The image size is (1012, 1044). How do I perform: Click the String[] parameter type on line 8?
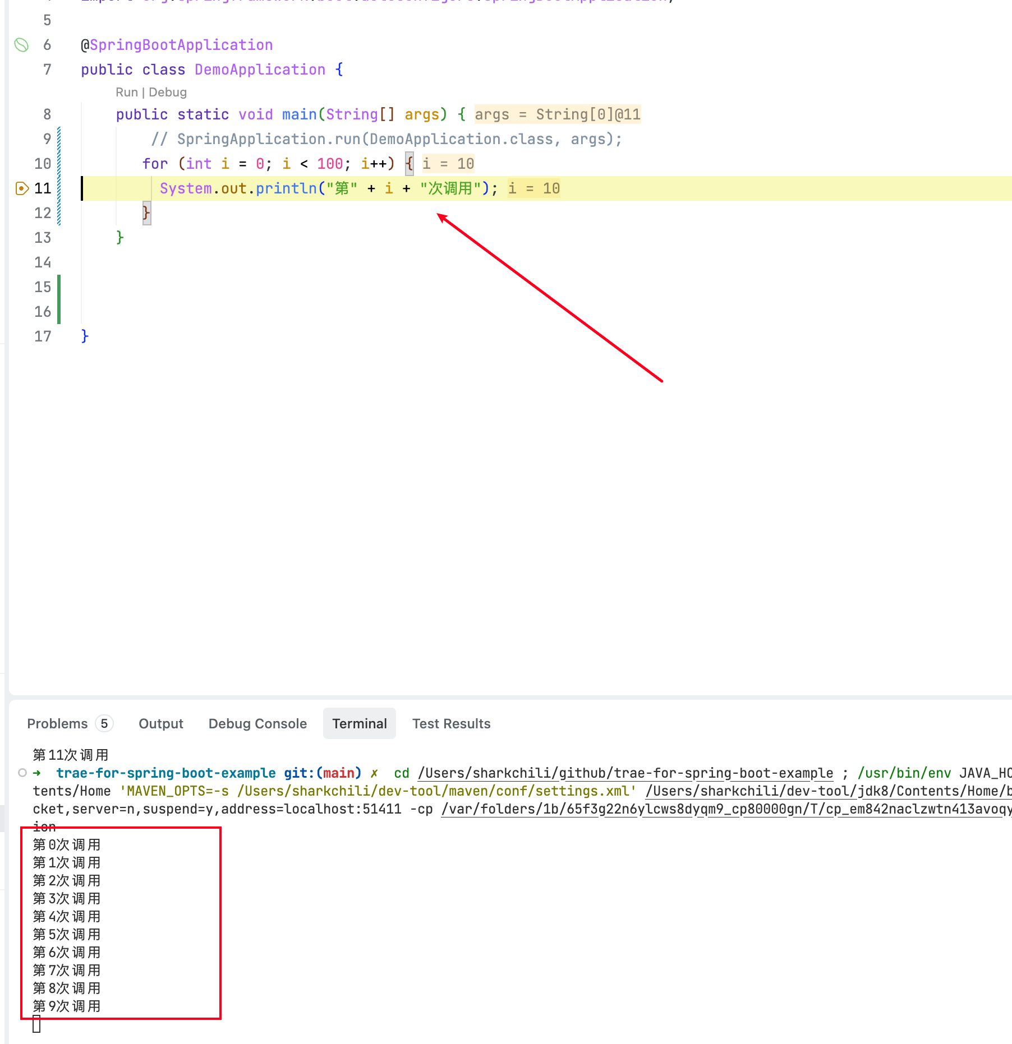point(360,114)
